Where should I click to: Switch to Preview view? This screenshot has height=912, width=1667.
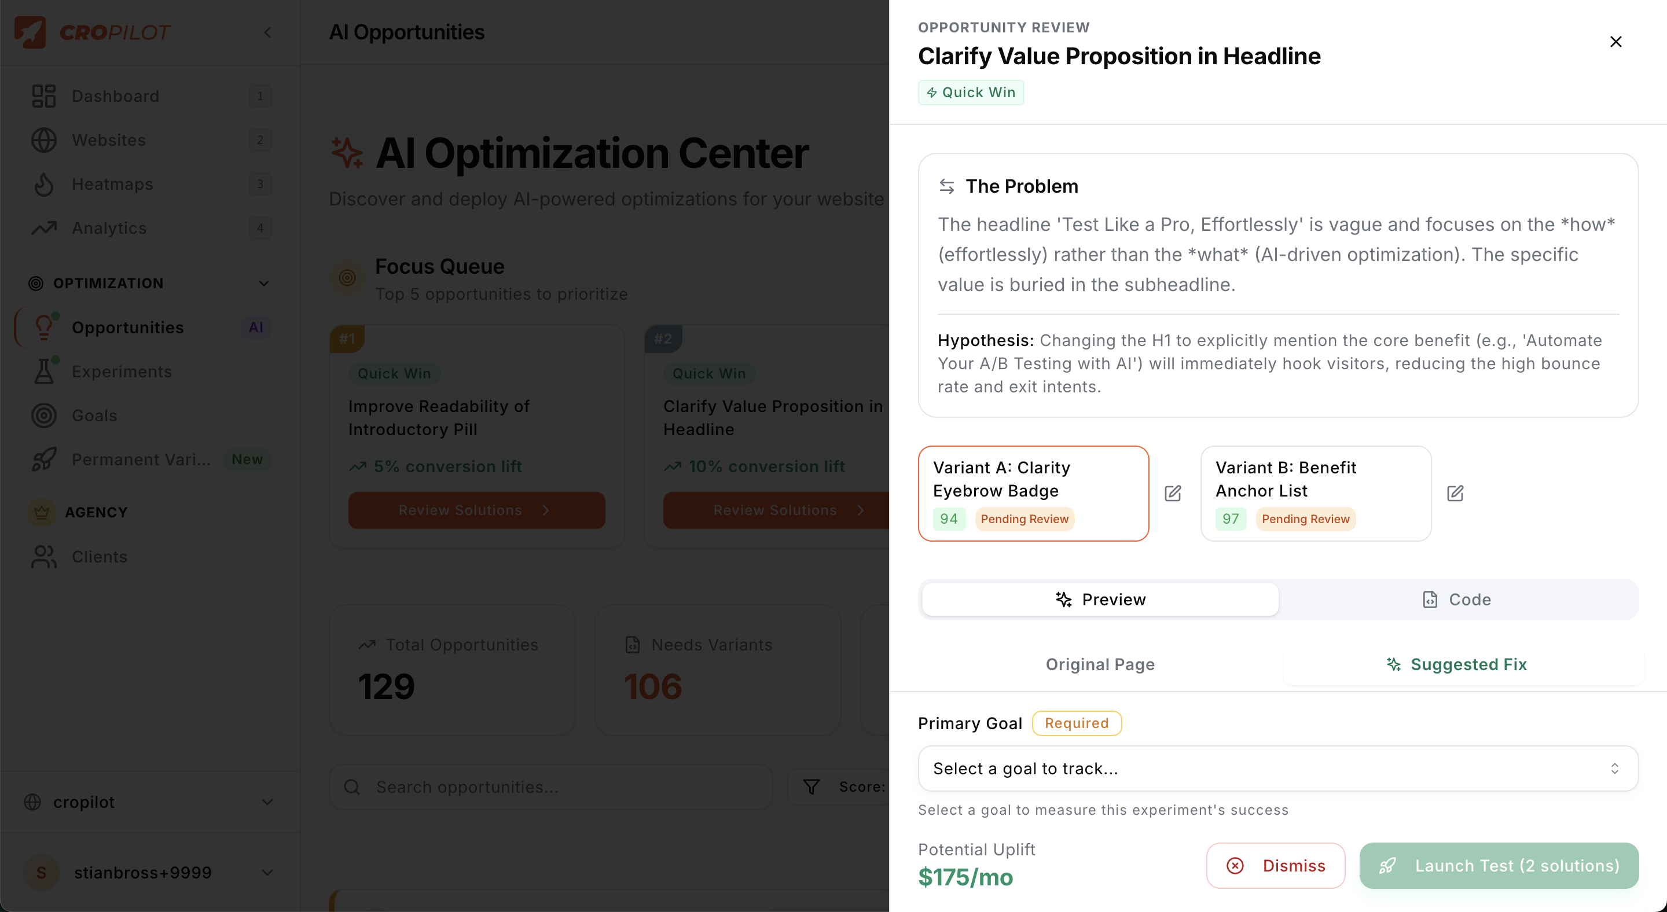pyautogui.click(x=1100, y=599)
